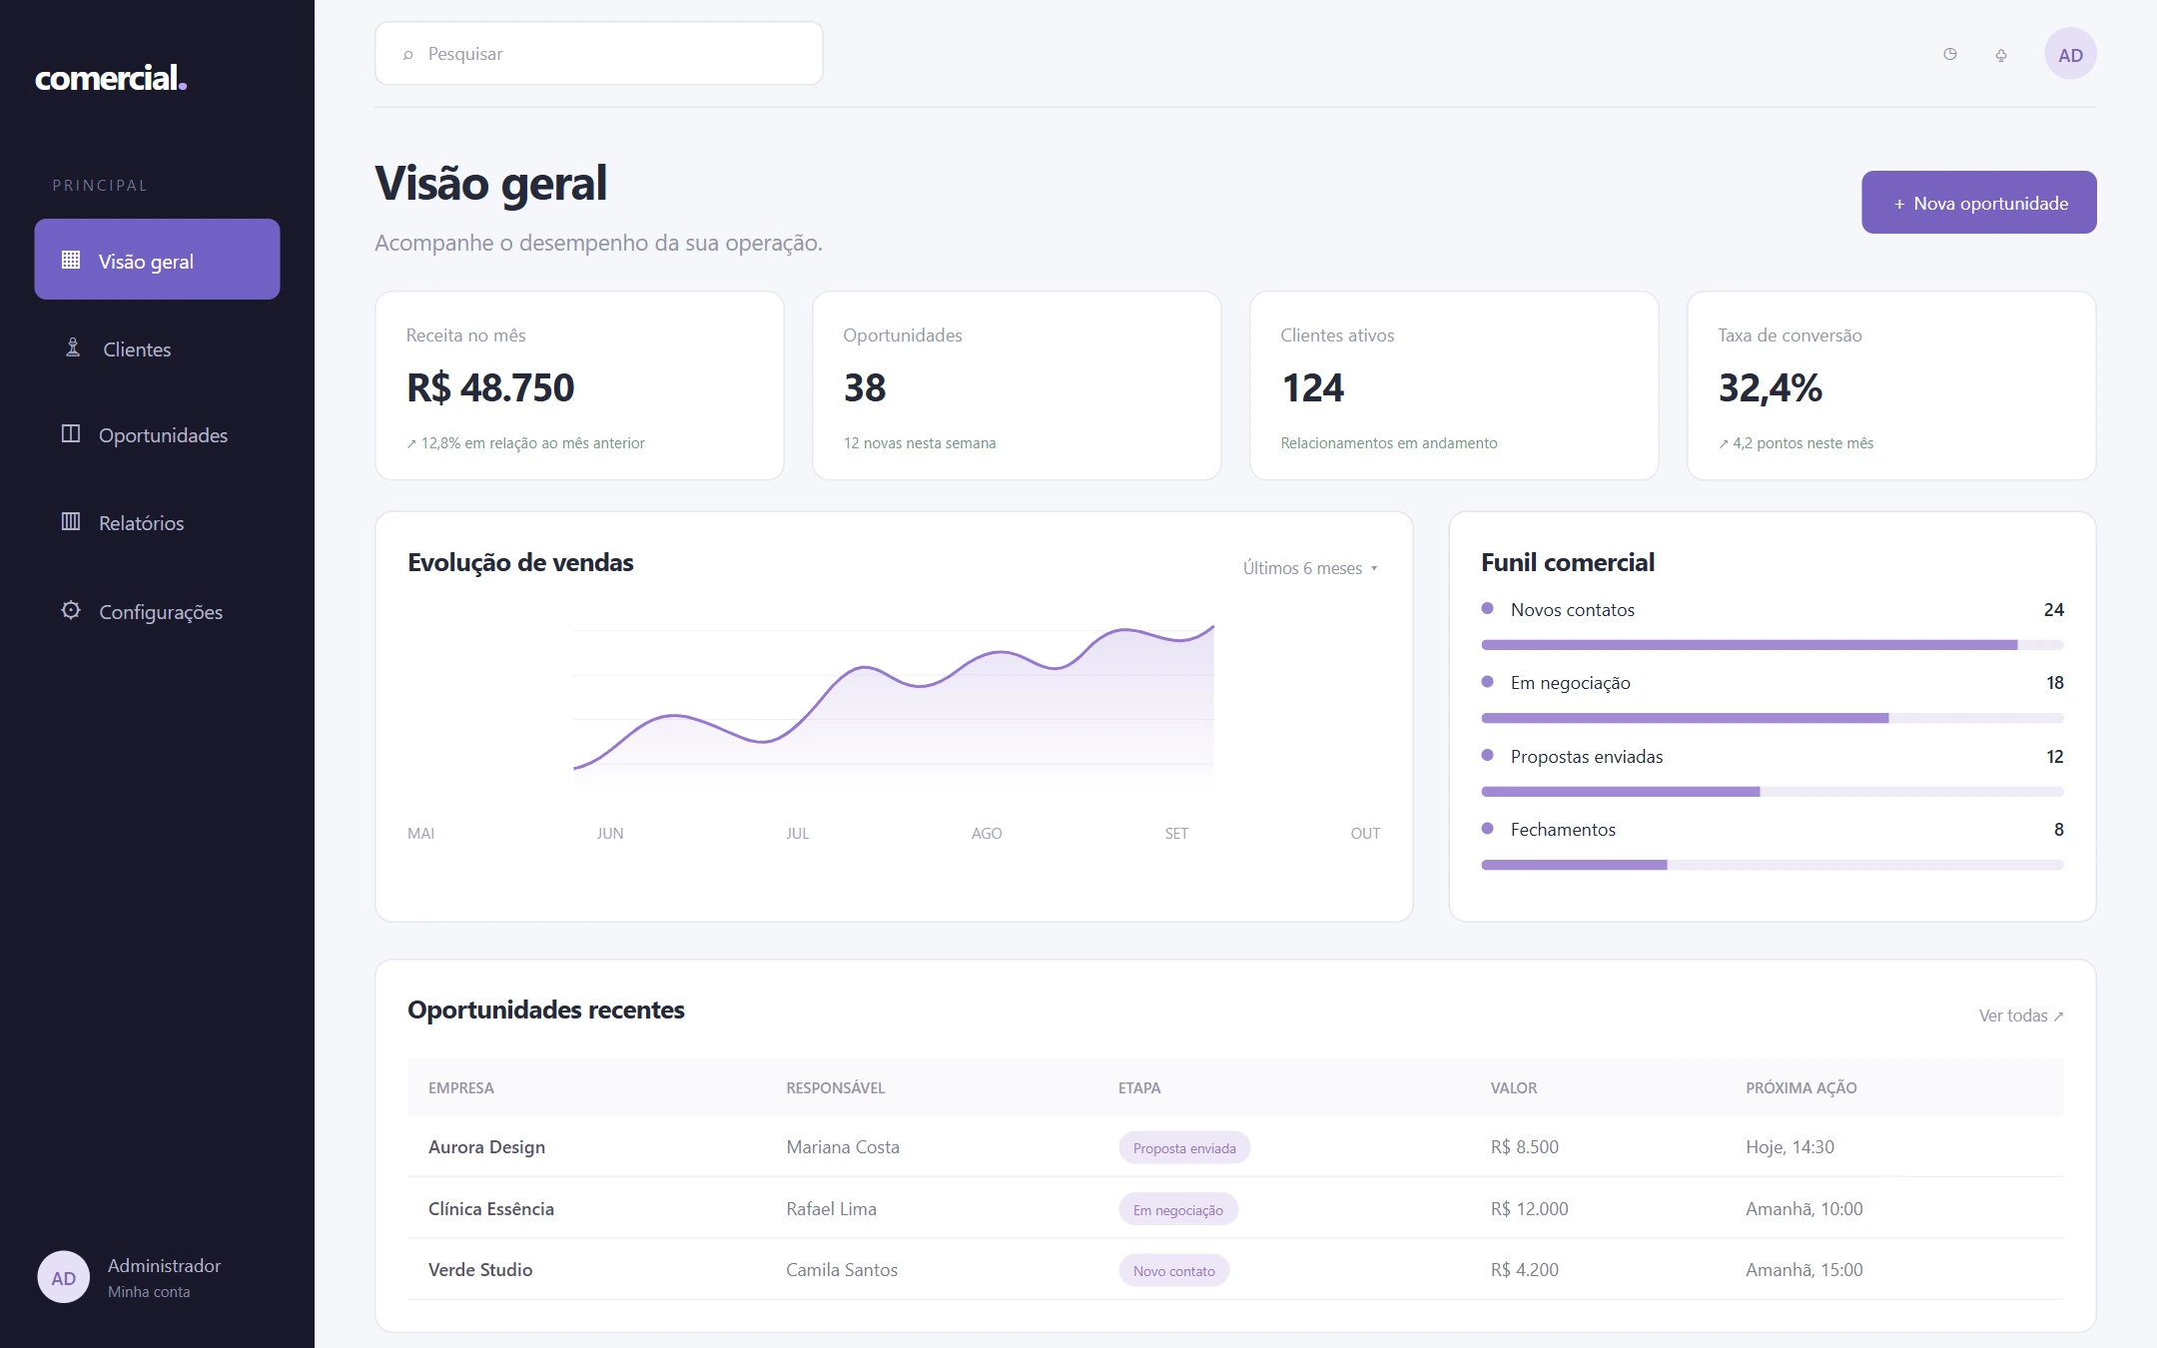Screen dimensions: 2157x1348
Task: Click the Proposta enviada stage badge
Action: point(1184,1148)
